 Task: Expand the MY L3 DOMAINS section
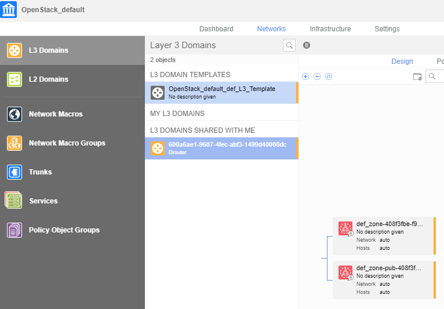(x=177, y=114)
